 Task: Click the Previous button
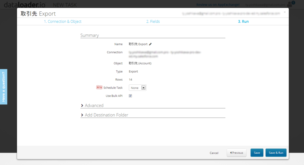(236, 153)
